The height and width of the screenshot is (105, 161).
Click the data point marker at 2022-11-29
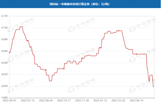click(82, 58)
